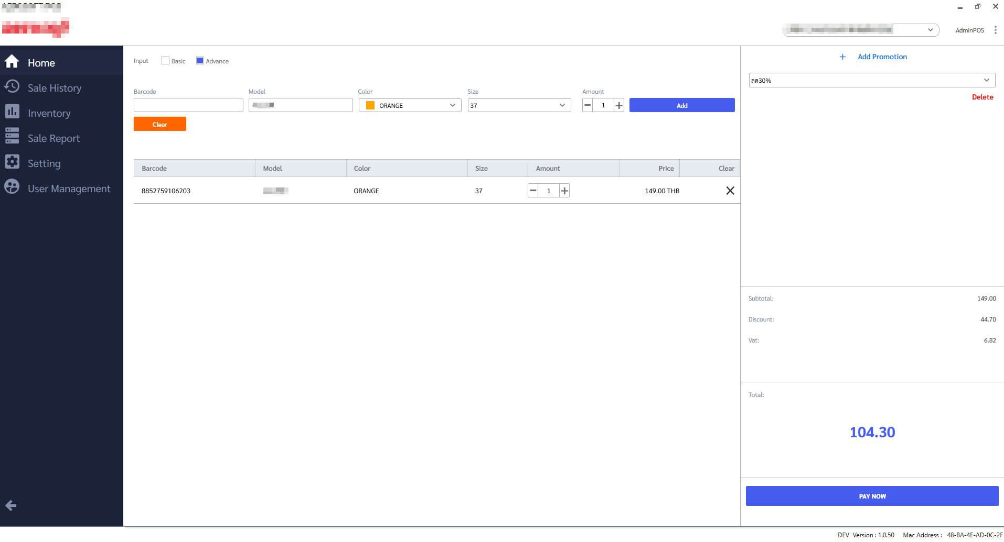The image size is (1004, 542).
Task: Expand the Color dropdown showing ORANGE
Action: coord(410,105)
